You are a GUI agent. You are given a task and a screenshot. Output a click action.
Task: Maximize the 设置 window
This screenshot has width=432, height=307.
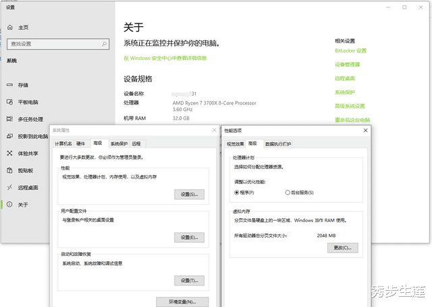tap(404, 7)
